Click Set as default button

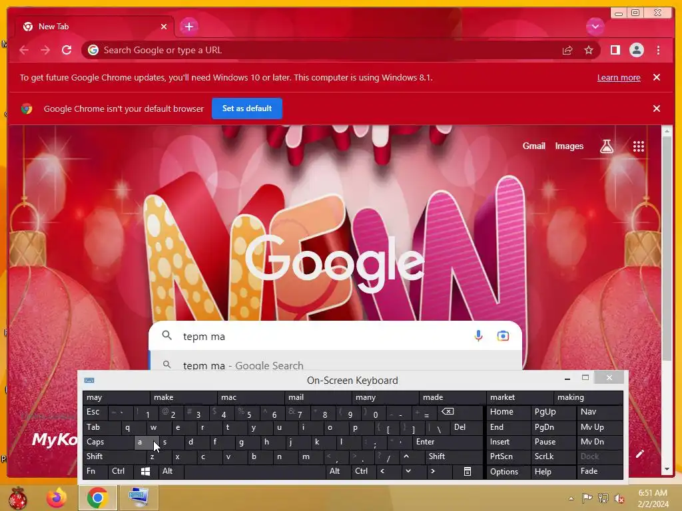click(x=247, y=108)
